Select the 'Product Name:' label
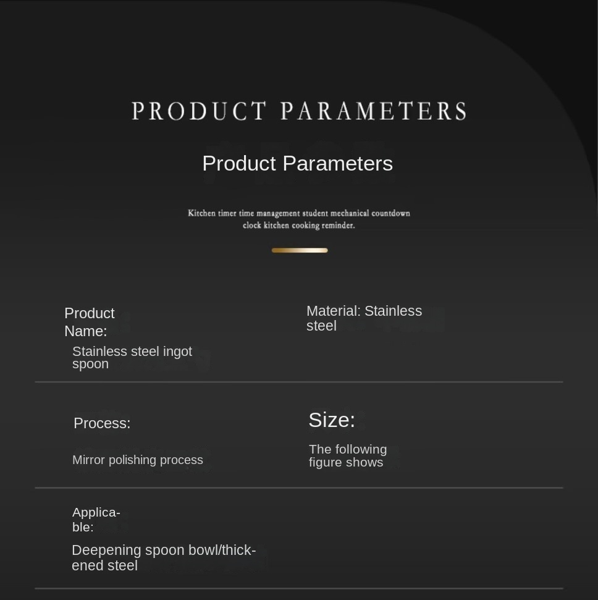 coord(89,322)
